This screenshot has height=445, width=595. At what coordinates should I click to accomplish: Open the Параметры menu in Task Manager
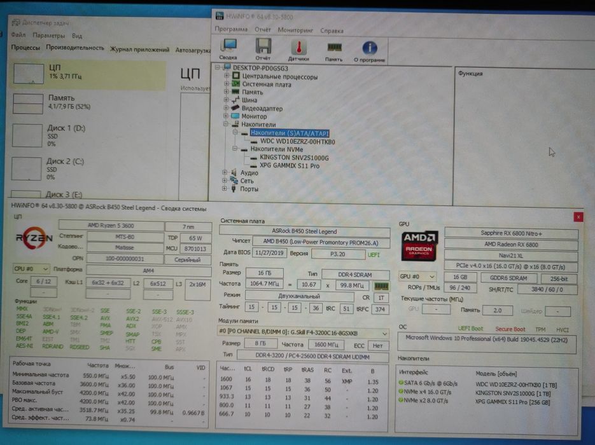click(48, 35)
